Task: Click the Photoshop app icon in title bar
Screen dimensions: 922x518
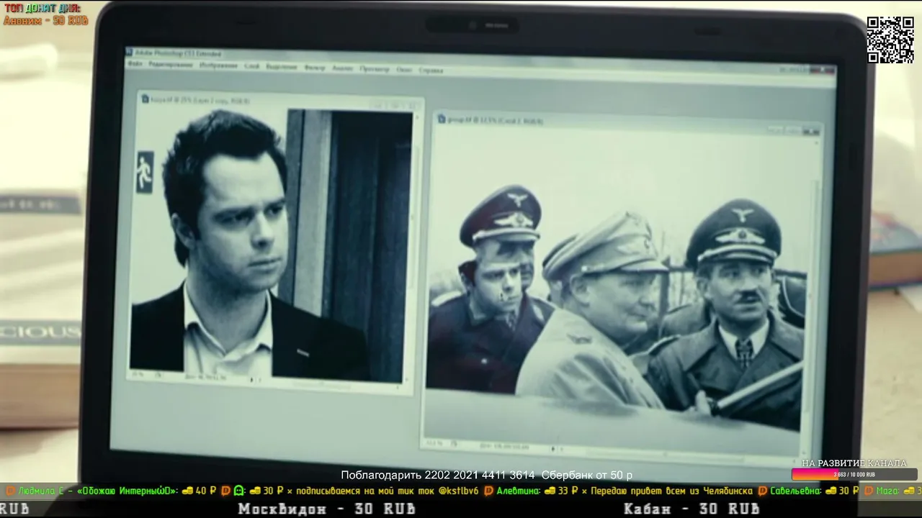Action: [x=129, y=53]
